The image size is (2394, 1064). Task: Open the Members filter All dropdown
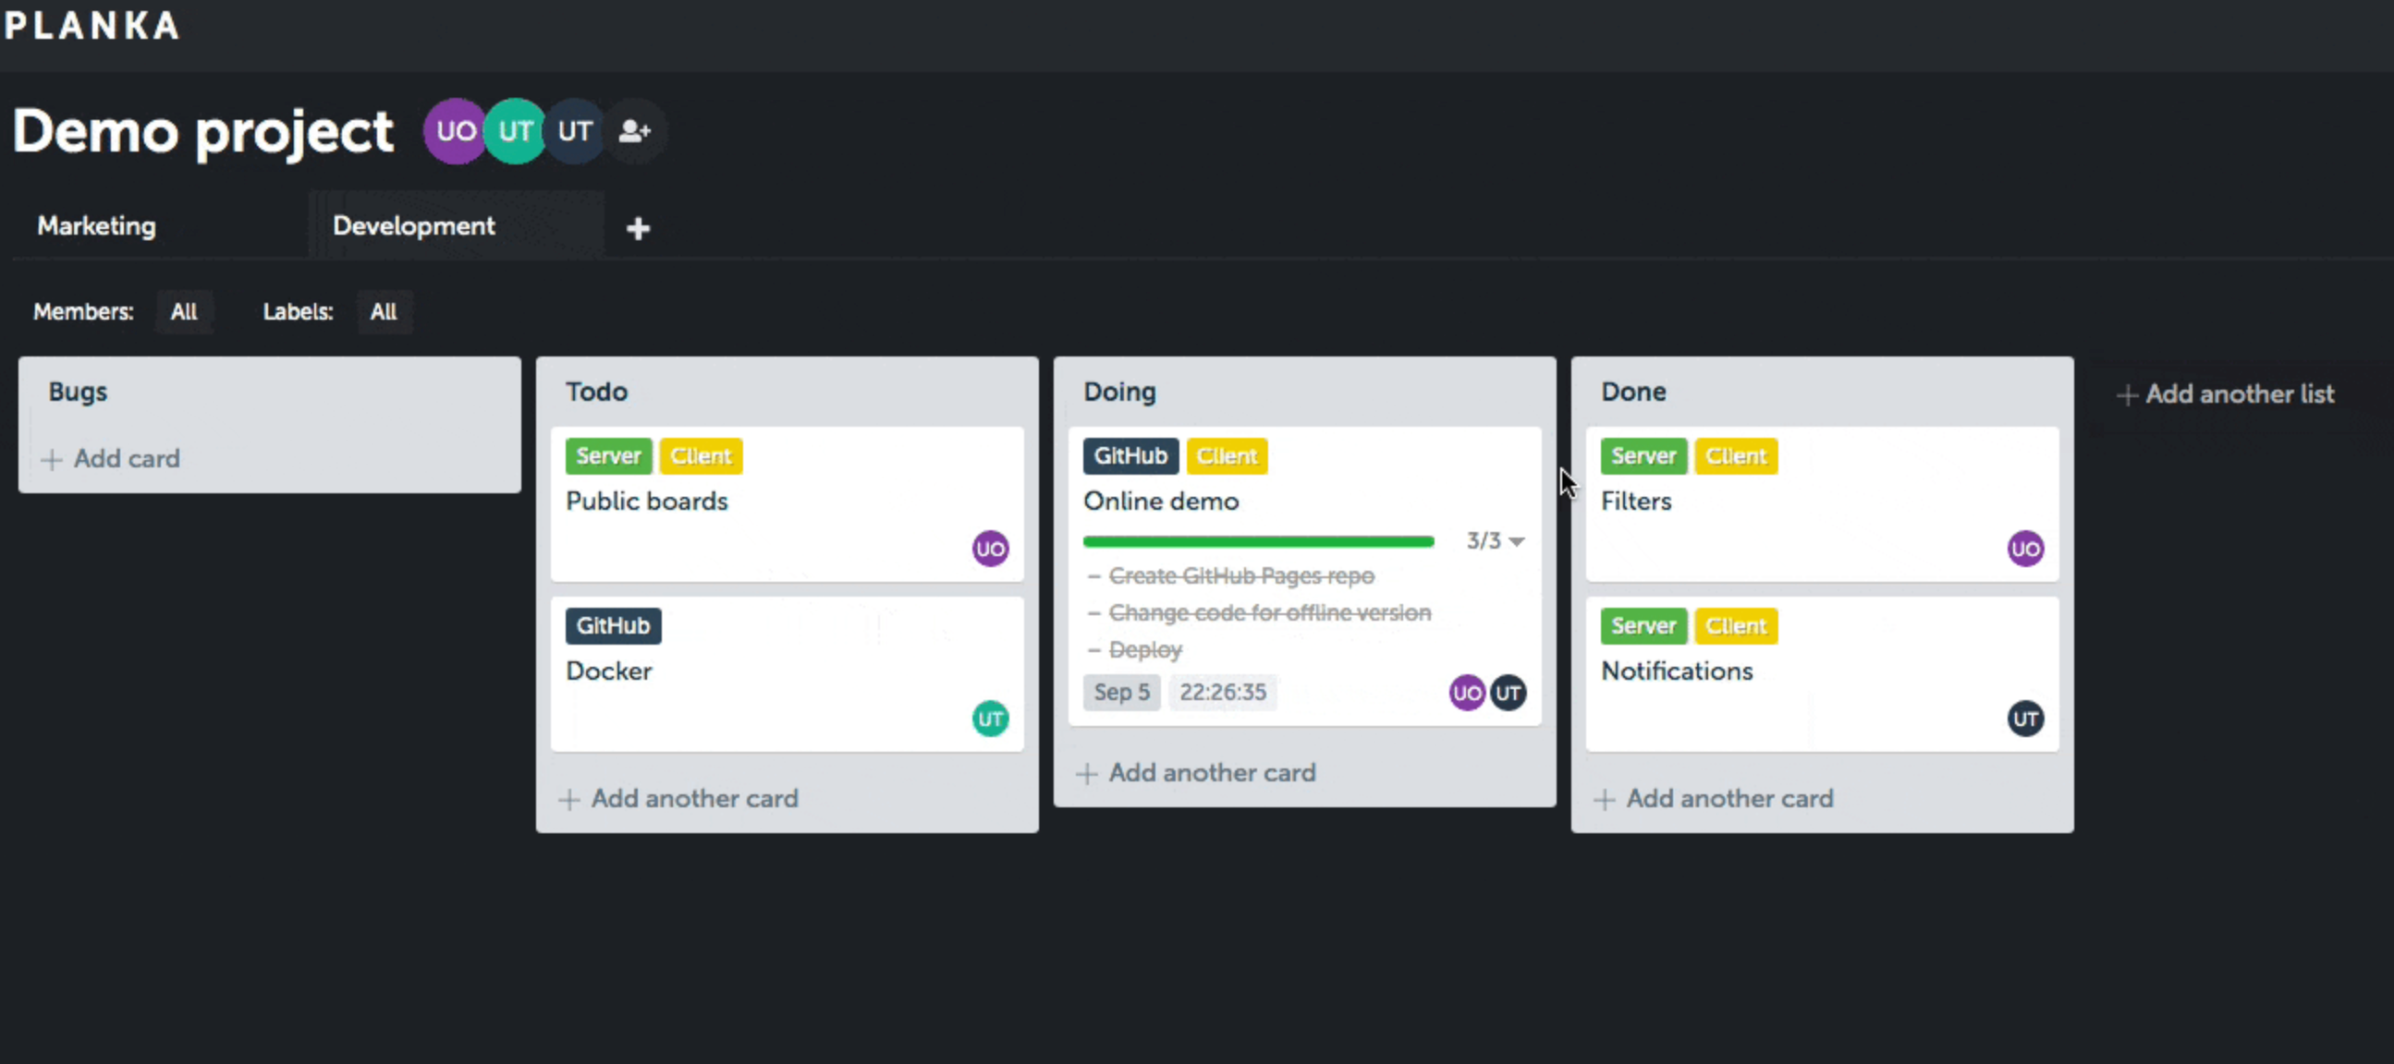(x=184, y=312)
